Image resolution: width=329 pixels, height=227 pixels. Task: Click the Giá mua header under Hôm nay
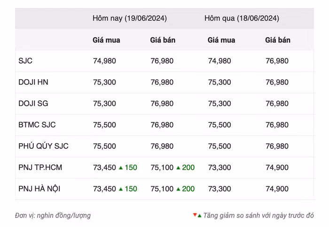(x=106, y=40)
